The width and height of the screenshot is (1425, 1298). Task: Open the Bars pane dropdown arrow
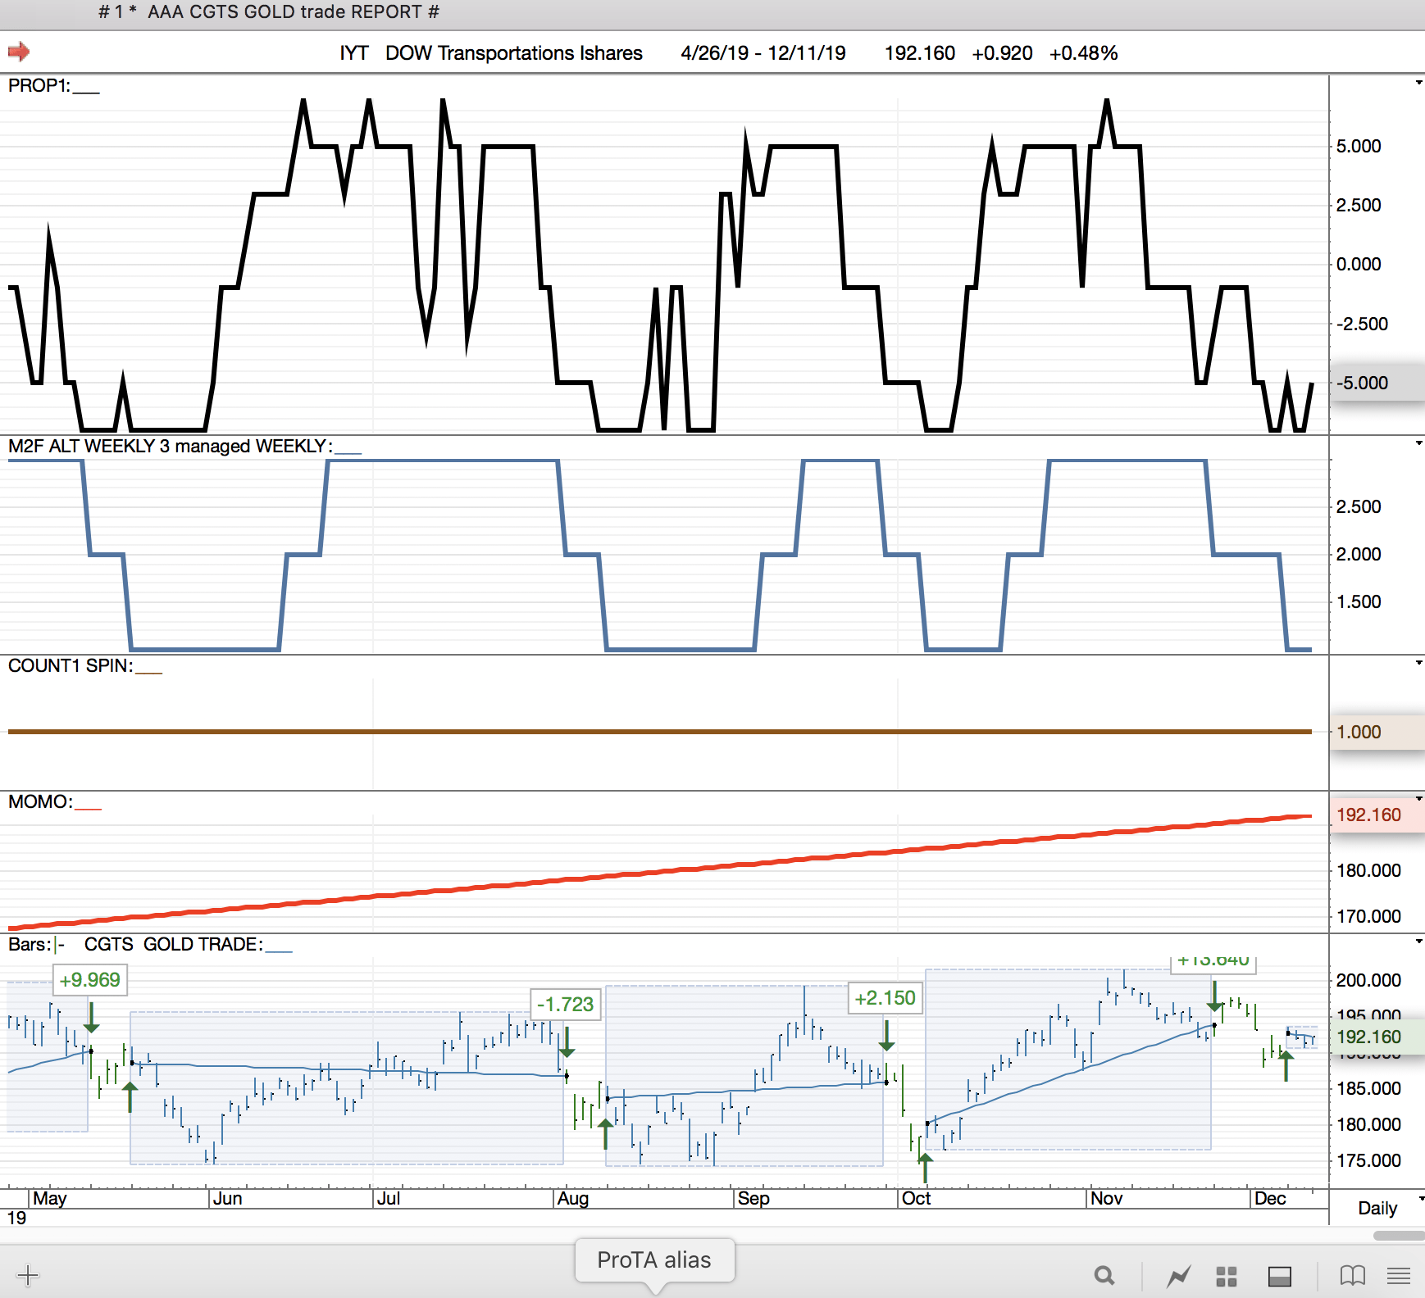1418,942
